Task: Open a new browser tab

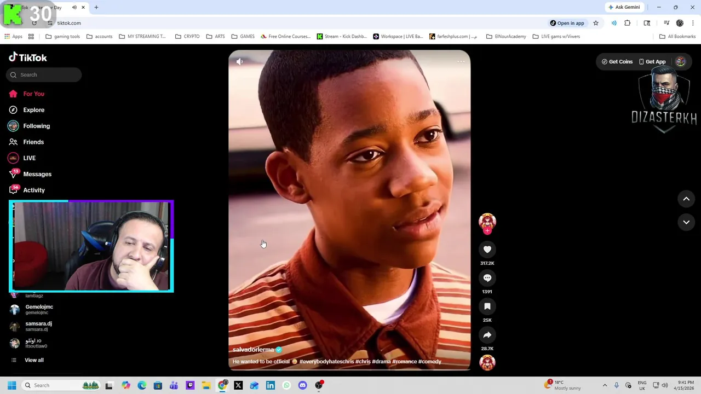Action: coord(96,7)
